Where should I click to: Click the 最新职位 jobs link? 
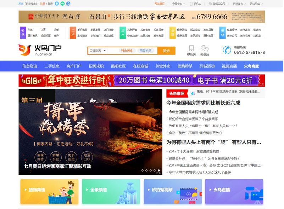pyautogui.click(x=182, y=30)
